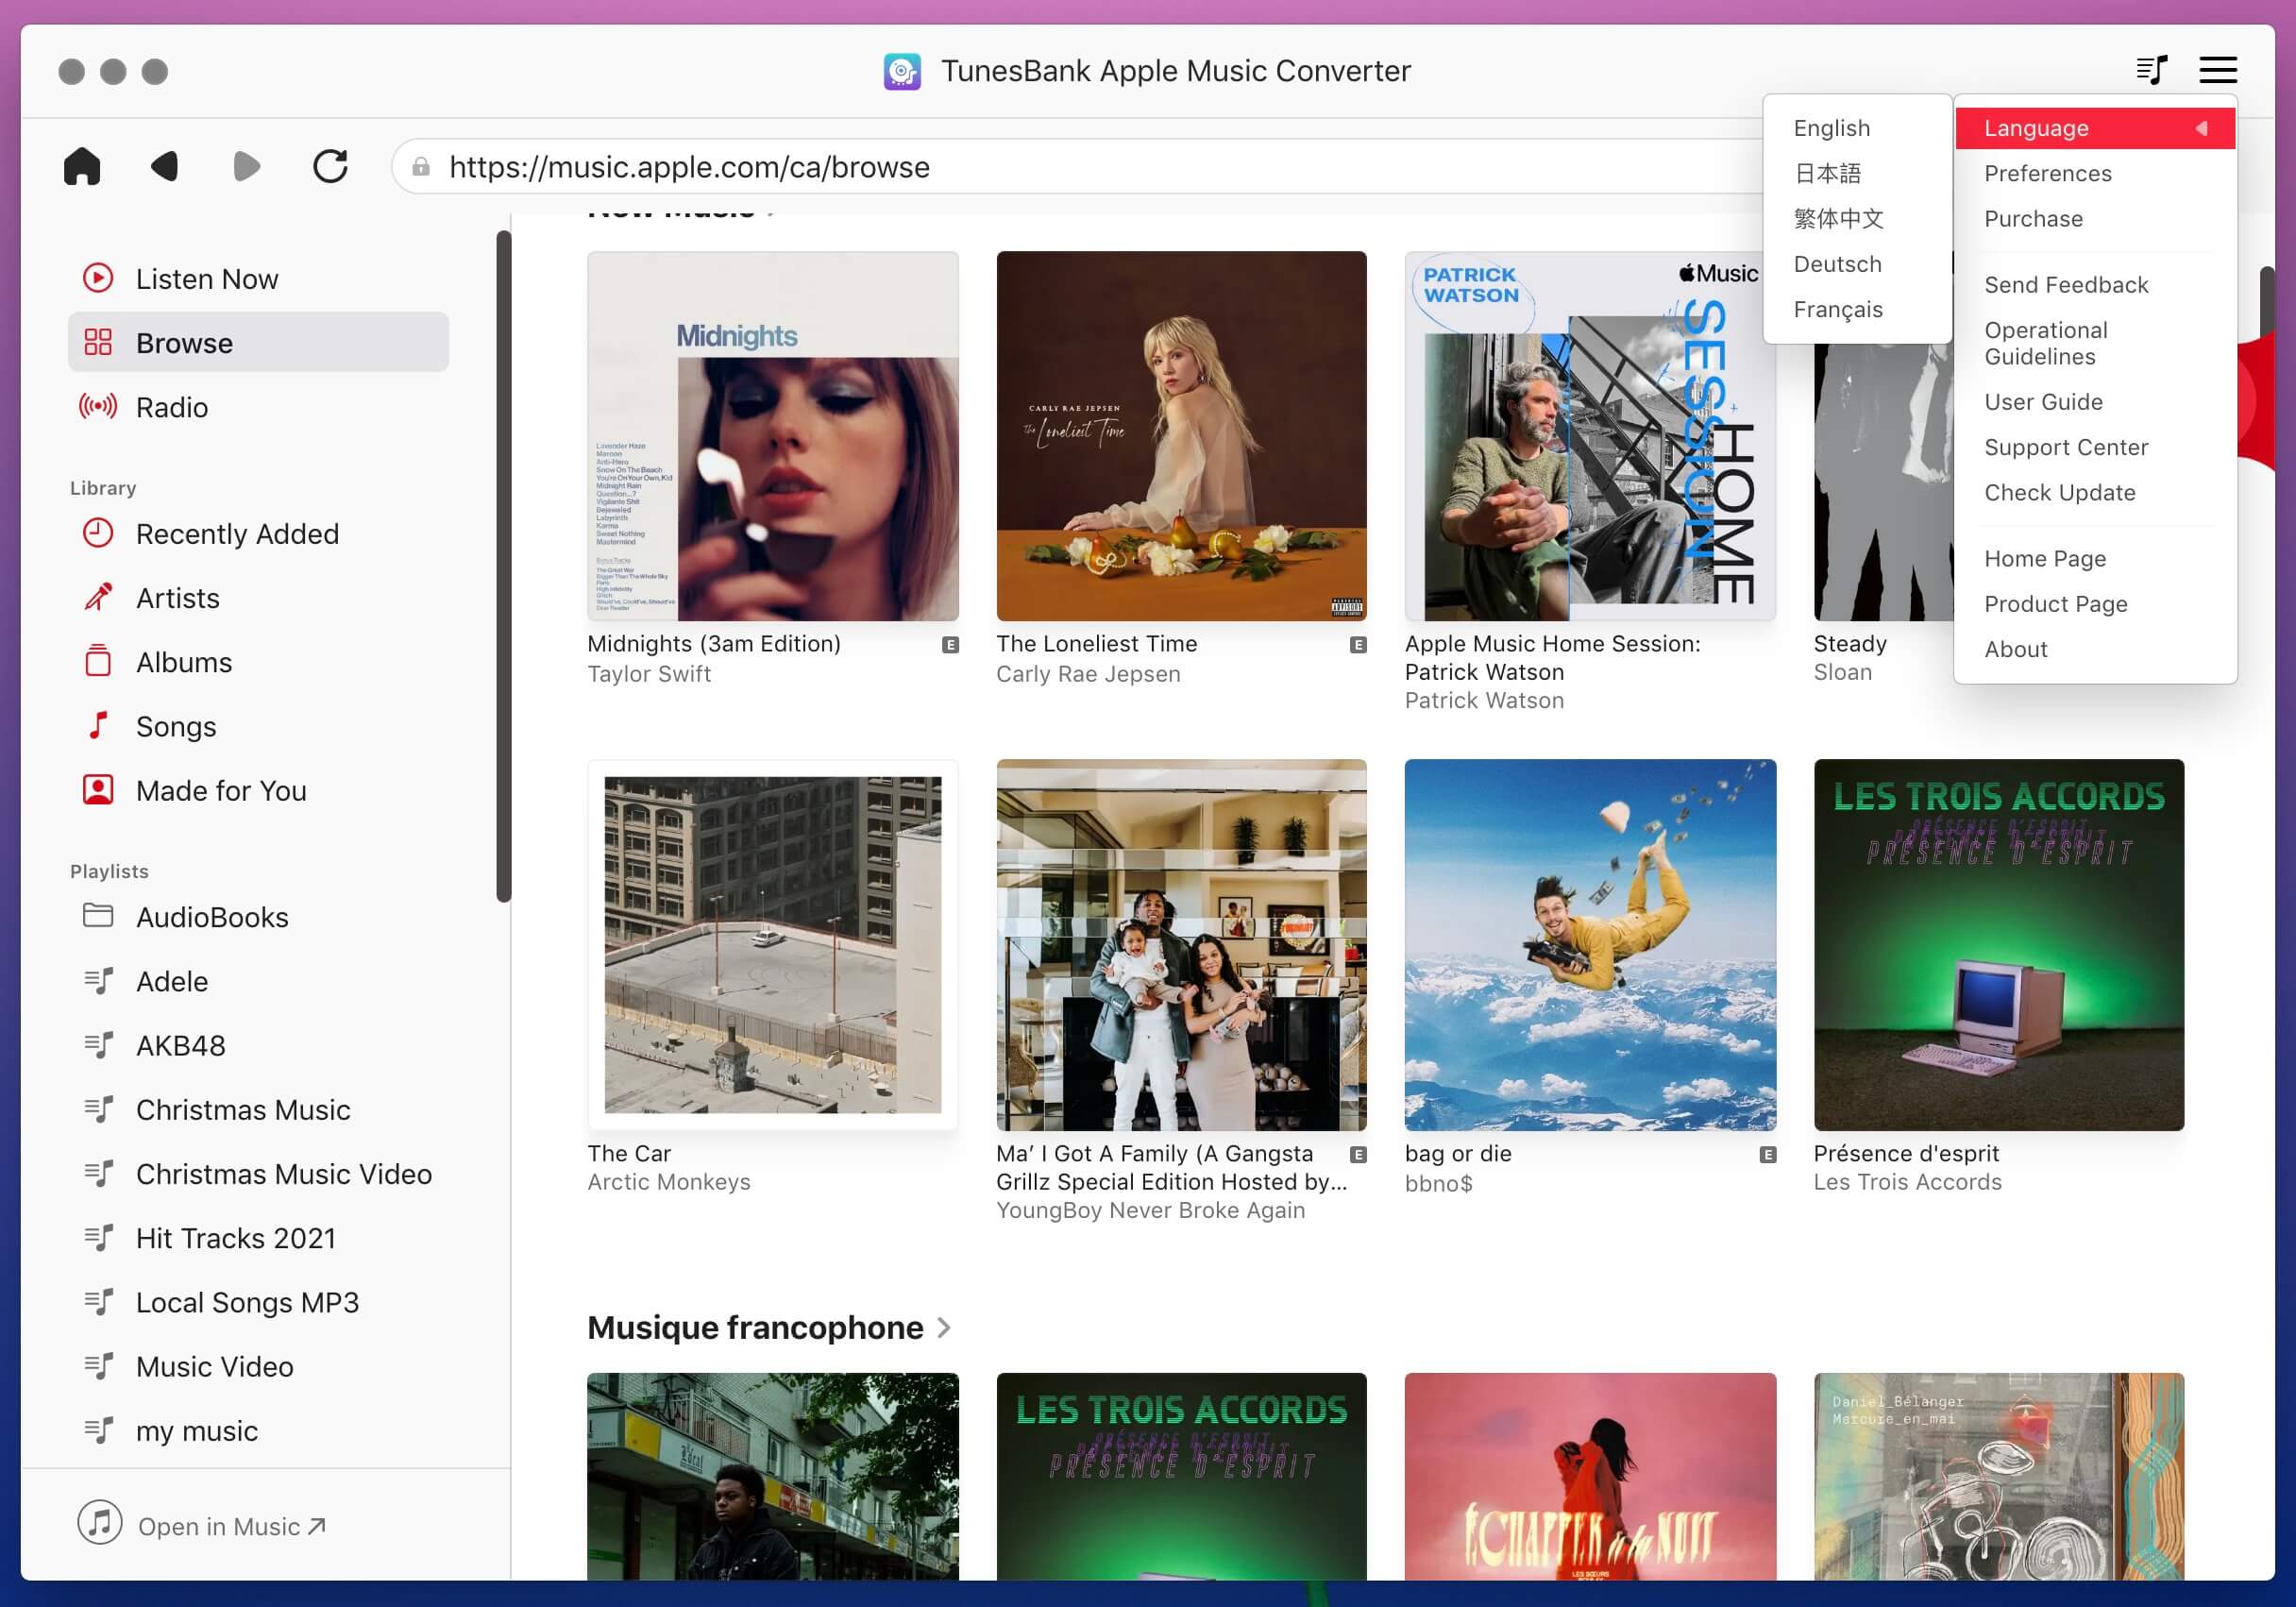
Task: Open Recently Added in the library
Action: 258,534
